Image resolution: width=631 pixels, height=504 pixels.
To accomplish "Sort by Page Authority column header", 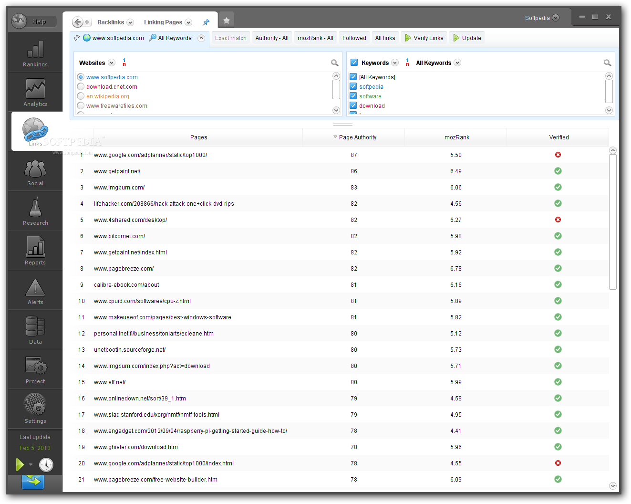I will (x=354, y=137).
